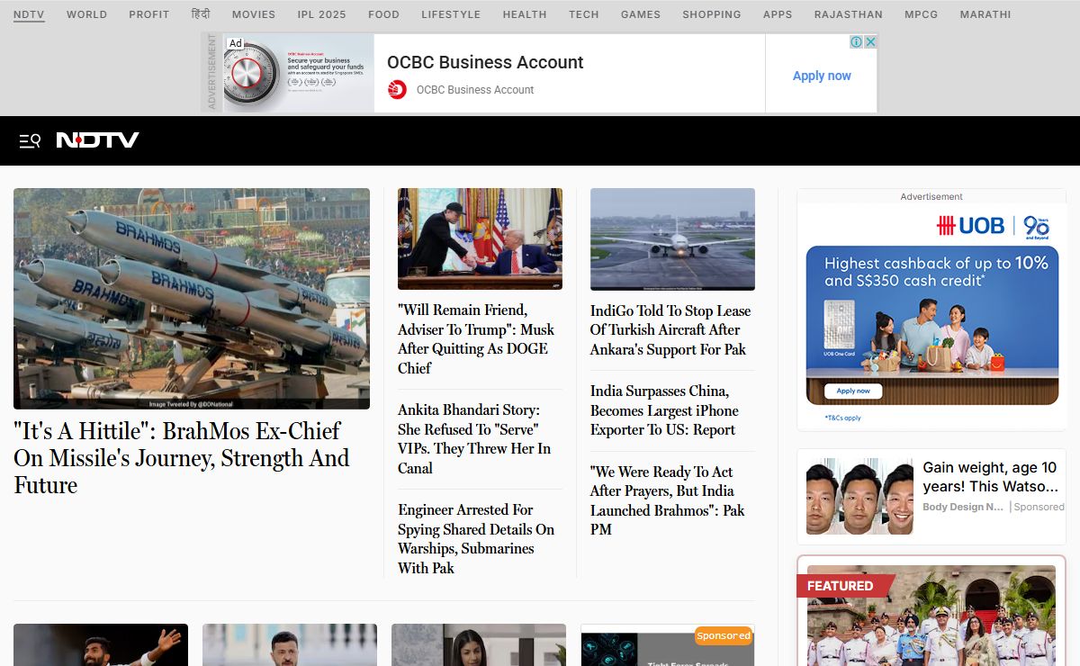Open BrahMos missiles lead story image
This screenshot has height=666, width=1080.
[x=192, y=299]
